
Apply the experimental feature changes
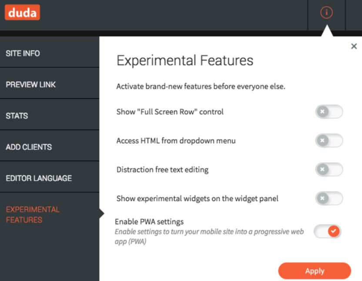coord(315,271)
